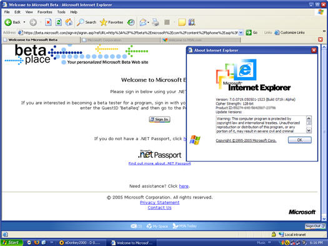Click the Local intranet zone icon

[281, 234]
